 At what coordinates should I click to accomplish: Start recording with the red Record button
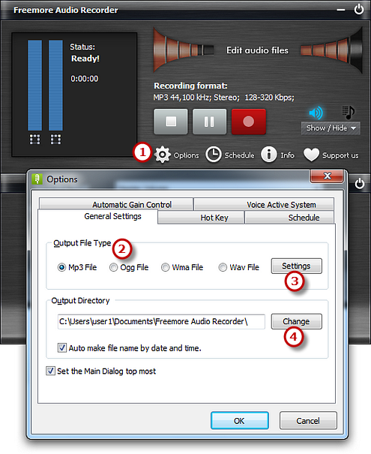(x=248, y=122)
